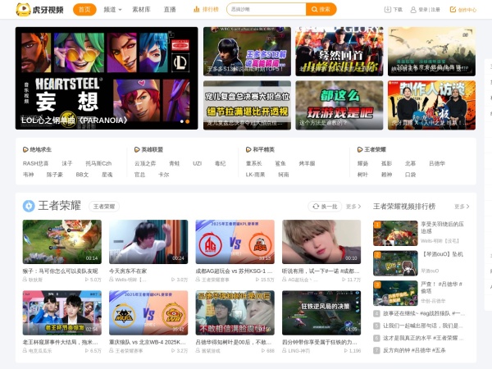This screenshot has width=492, height=369.
Task: Expand 更多 next to 换一批
Action: coord(352,207)
